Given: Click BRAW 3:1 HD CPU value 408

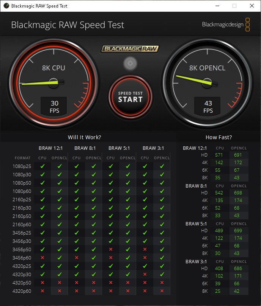Looking at the screenshot, I should (219, 269).
